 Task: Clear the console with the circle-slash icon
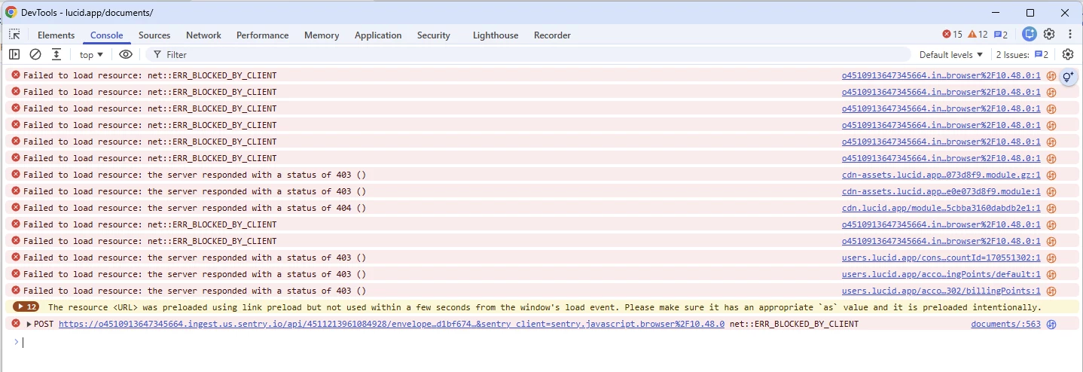coord(35,54)
